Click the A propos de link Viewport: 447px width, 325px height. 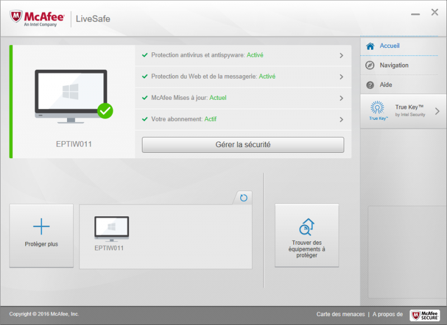(387, 314)
